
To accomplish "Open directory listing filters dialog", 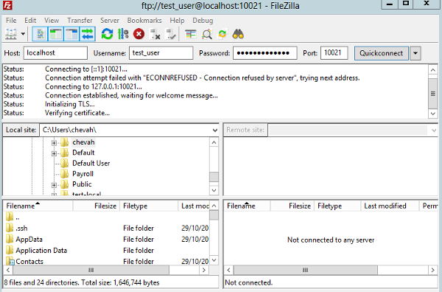I will point(191,34).
